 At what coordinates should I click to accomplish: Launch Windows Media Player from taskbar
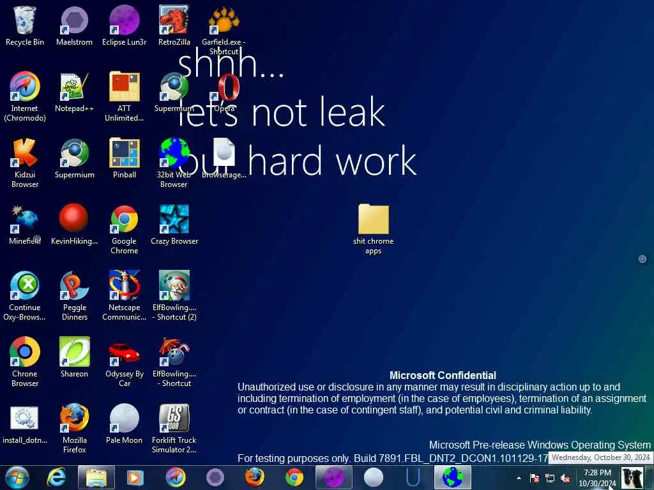tap(135, 477)
